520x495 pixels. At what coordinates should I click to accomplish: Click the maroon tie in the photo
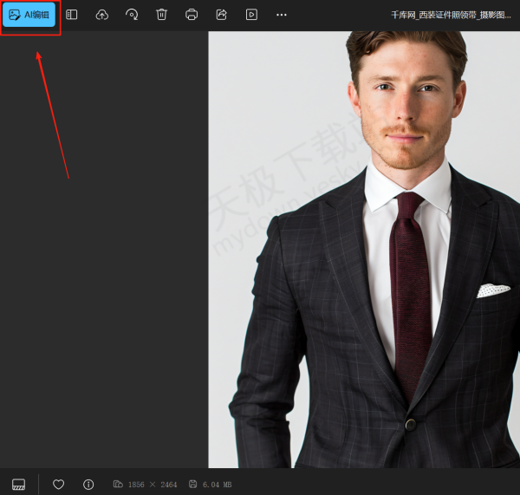(410, 286)
